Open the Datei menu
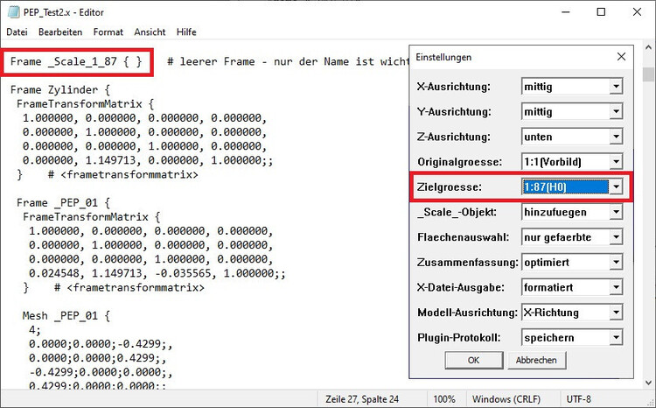The width and height of the screenshot is (656, 408). click(x=17, y=32)
